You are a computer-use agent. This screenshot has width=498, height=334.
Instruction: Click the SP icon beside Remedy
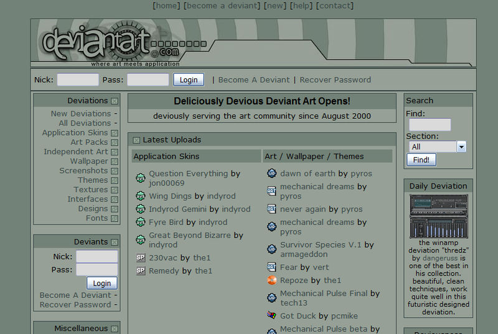click(x=141, y=271)
